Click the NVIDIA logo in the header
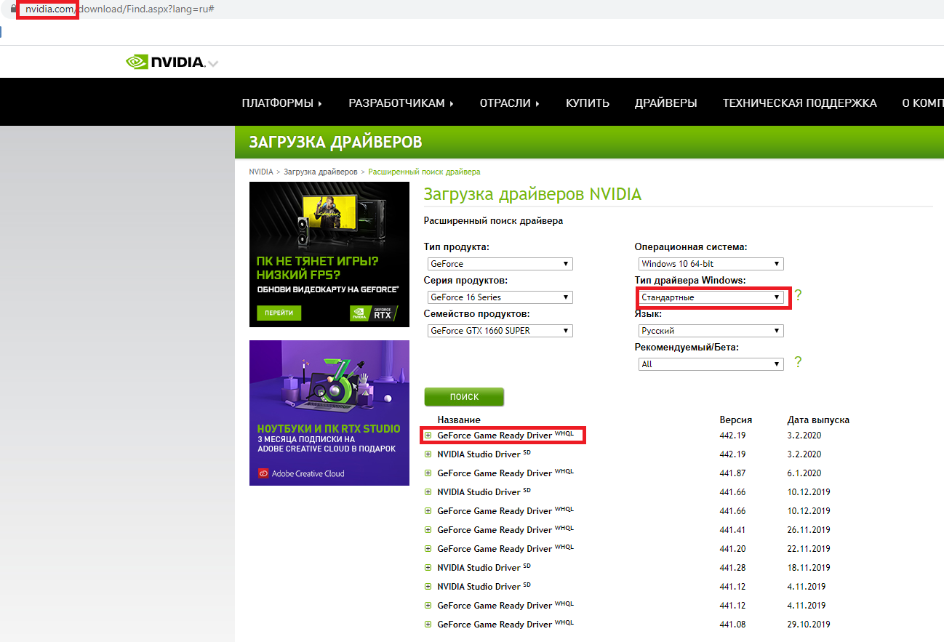Viewport: 944px width, 642px height. tap(165, 62)
